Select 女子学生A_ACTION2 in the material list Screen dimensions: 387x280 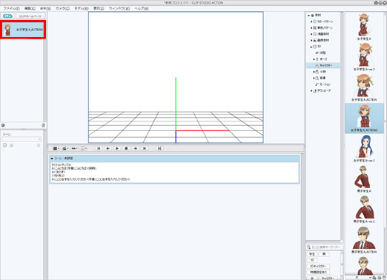point(364,119)
